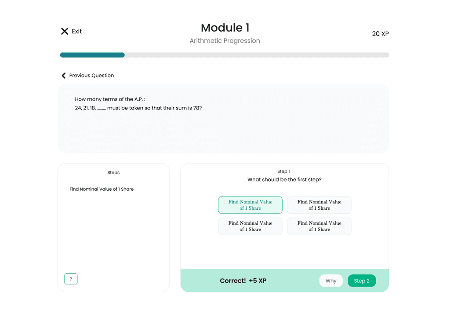The width and height of the screenshot is (450, 320).
Task: Click the filled portion of progress bar
Action: (x=92, y=55)
